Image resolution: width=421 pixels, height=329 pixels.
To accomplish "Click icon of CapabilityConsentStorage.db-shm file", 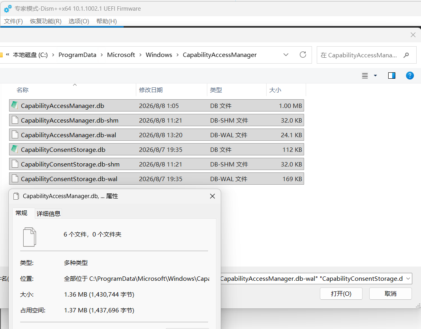I will [x=15, y=164].
